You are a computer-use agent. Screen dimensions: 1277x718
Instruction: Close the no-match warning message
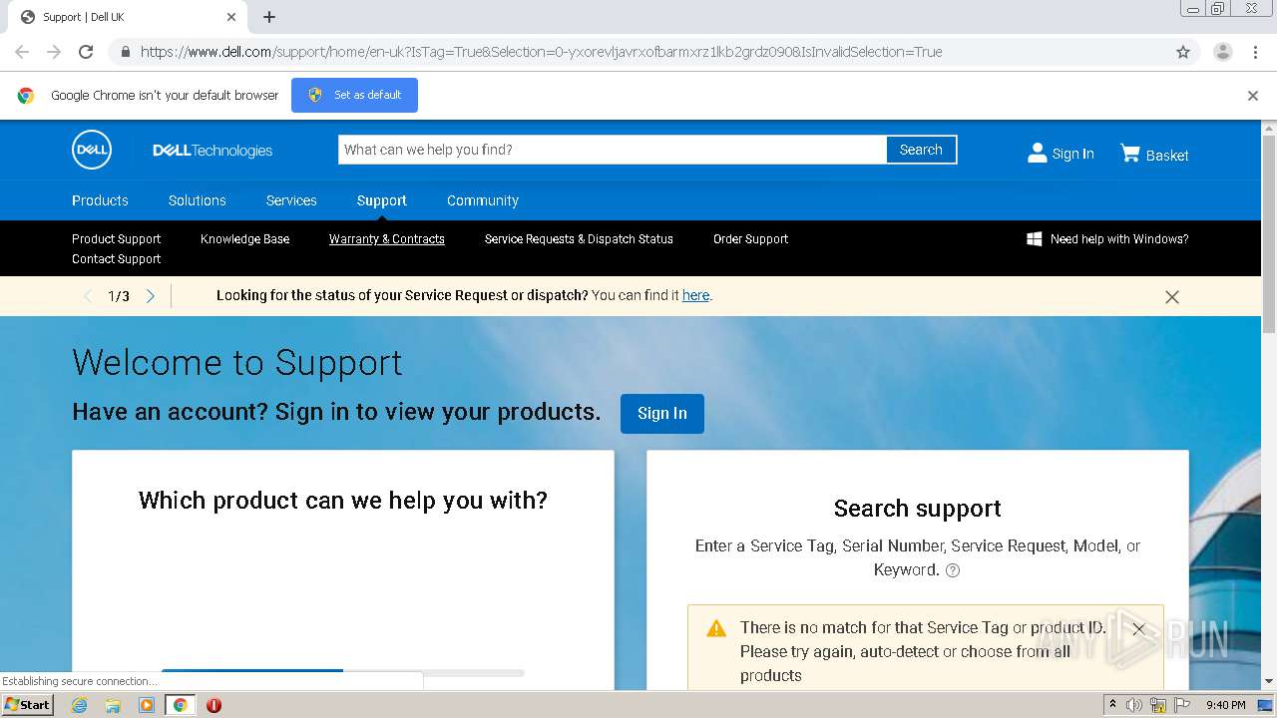click(1138, 629)
